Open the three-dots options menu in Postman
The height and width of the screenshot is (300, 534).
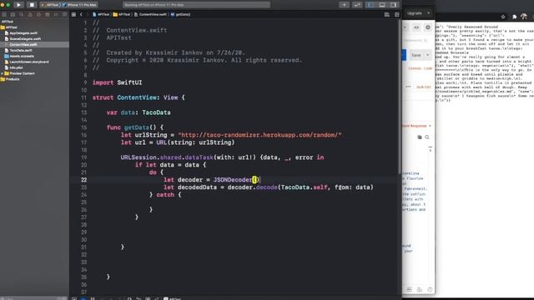(408, 87)
